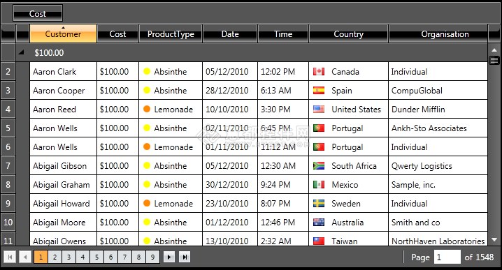The height and width of the screenshot is (270, 502).
Task: Sort by the Organisation column header
Action: click(438, 33)
